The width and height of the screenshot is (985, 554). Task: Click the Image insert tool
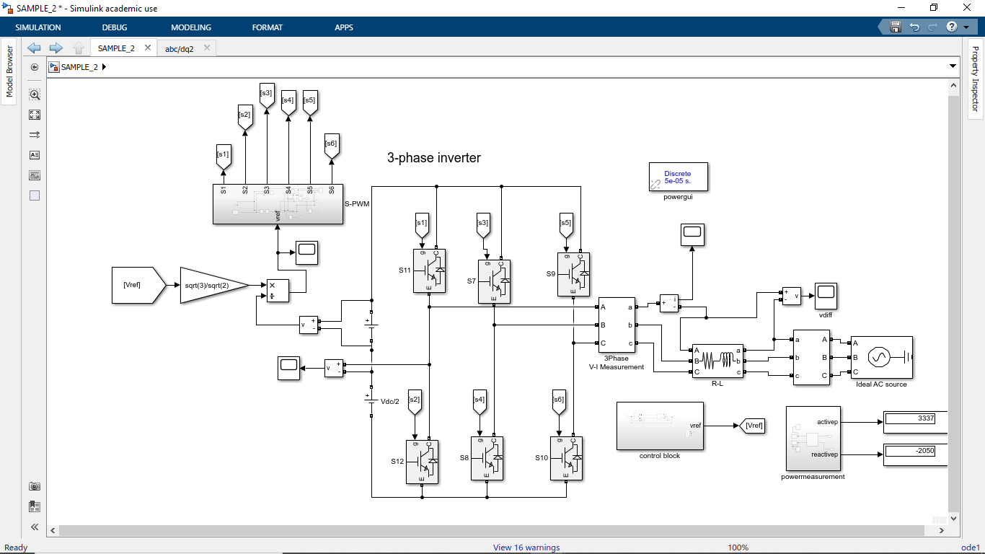[x=34, y=175]
